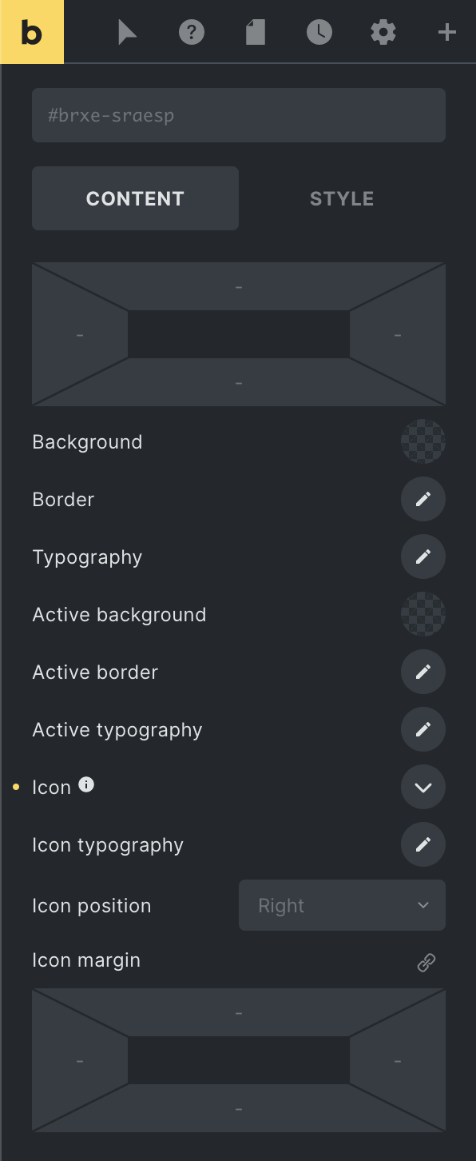Edit Typography settings pencil button
Screen dimensions: 476x1161
point(423,557)
